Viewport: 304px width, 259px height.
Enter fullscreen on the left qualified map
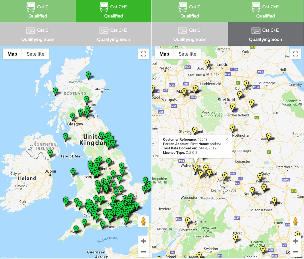143,54
